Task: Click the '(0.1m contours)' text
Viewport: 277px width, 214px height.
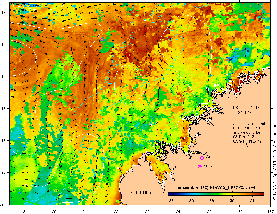Action: [246, 128]
